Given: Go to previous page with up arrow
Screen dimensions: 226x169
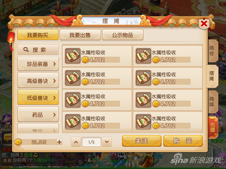Looking at the screenshot, I should (76, 142).
